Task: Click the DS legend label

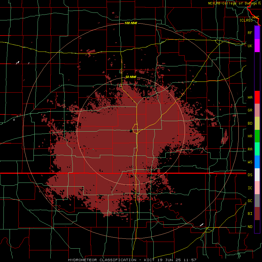Action: [x=250, y=175]
